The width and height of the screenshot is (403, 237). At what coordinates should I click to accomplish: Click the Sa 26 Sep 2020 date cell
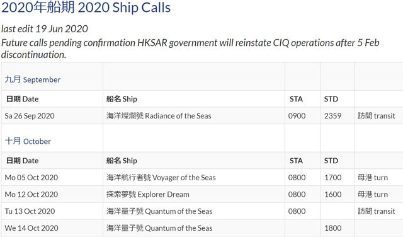pyautogui.click(x=30, y=116)
